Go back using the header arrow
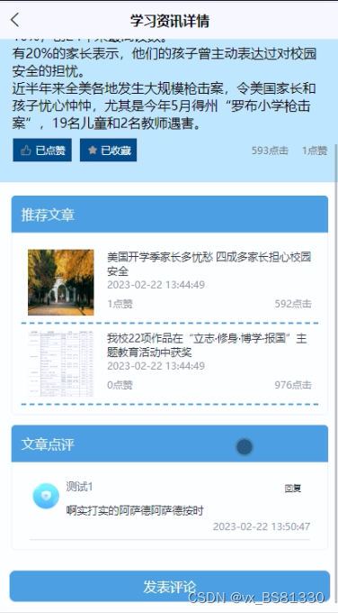338x613 pixels. (14, 20)
